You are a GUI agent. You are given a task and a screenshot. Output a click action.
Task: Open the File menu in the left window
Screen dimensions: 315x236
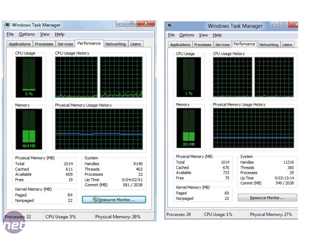(10, 34)
